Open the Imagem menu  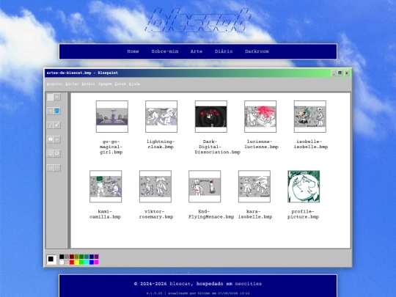[105, 84]
